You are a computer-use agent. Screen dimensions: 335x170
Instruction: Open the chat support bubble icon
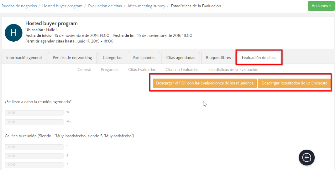[x=306, y=157]
